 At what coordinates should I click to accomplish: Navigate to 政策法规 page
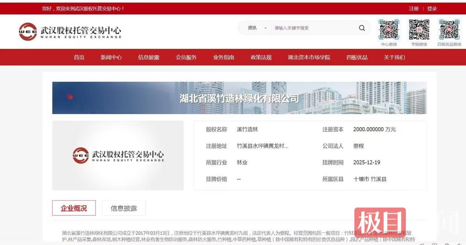tap(261, 57)
